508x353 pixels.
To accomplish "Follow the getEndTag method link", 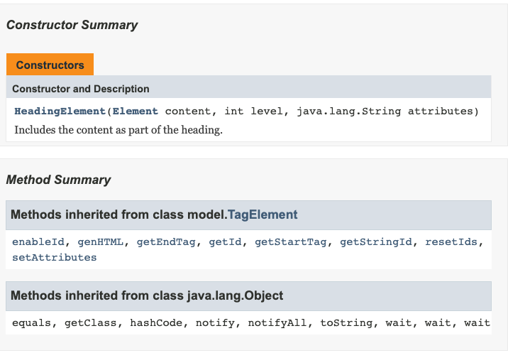I will click(x=166, y=242).
